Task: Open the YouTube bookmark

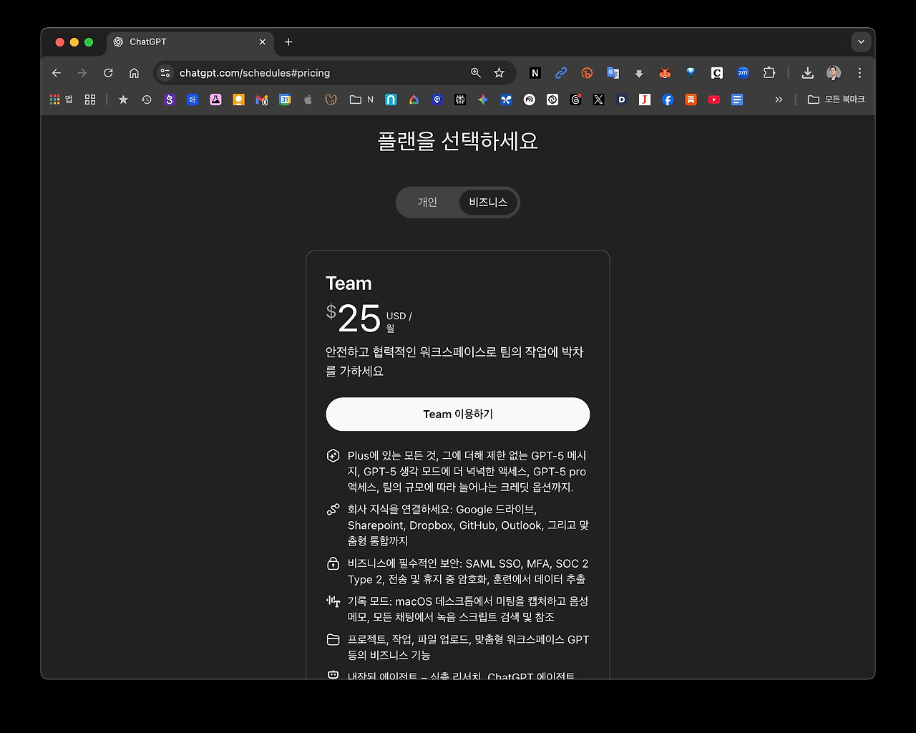Action: click(x=714, y=100)
